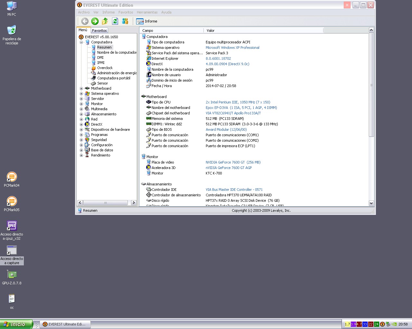Click the Refresh toolbar icon

pos(115,21)
